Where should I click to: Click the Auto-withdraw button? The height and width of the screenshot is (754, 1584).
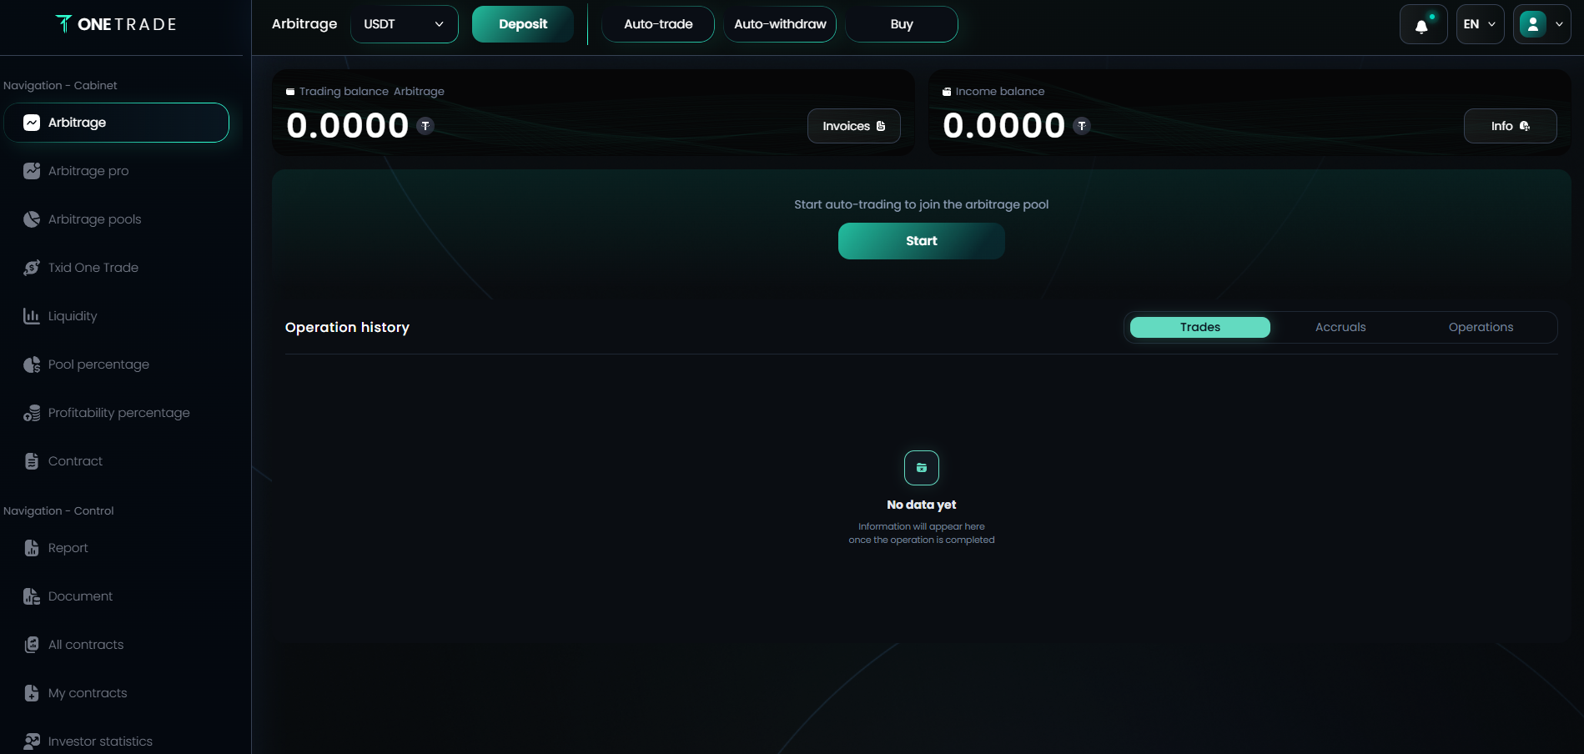(x=780, y=24)
